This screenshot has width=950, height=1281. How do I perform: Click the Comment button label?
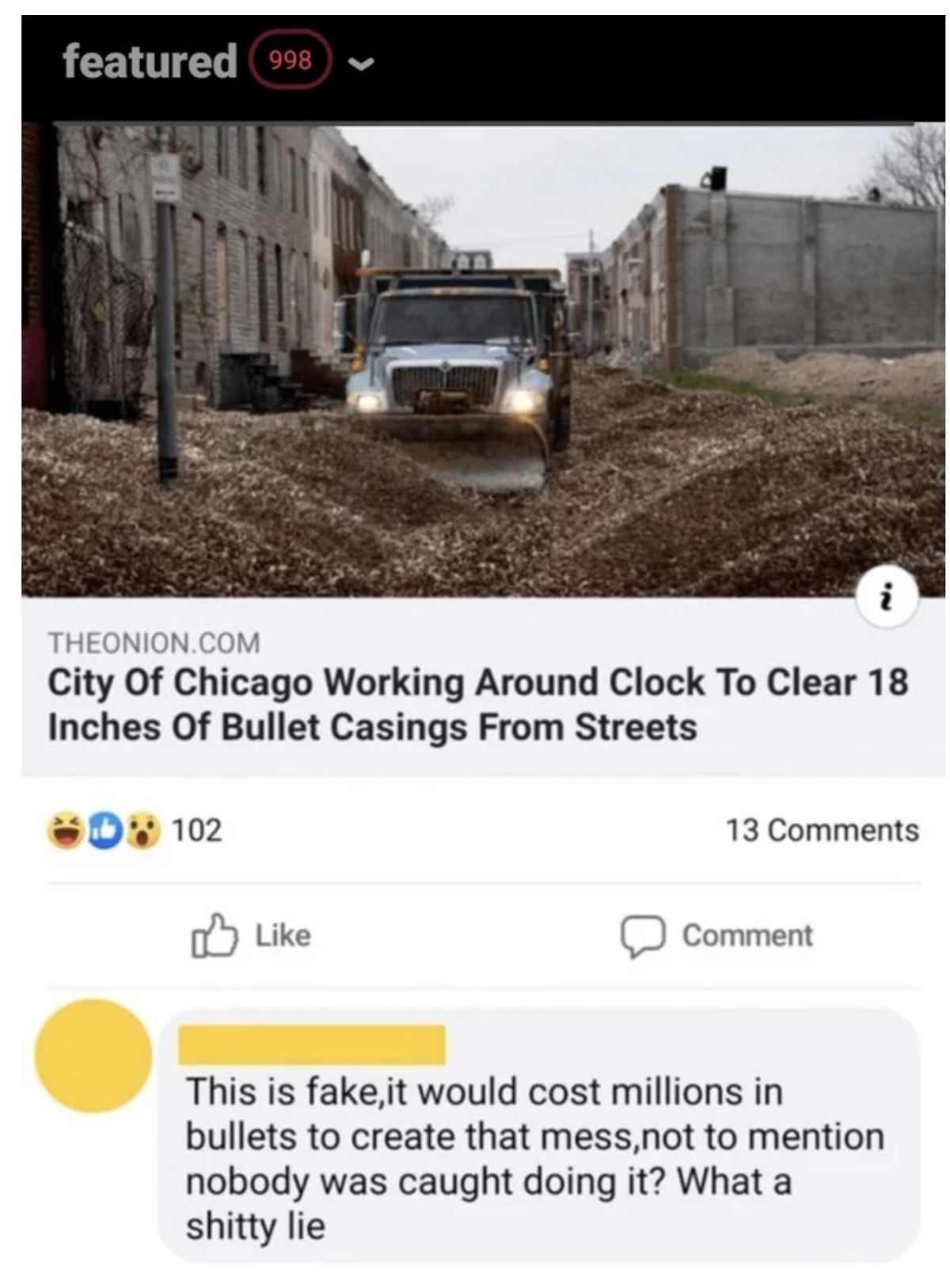click(747, 935)
